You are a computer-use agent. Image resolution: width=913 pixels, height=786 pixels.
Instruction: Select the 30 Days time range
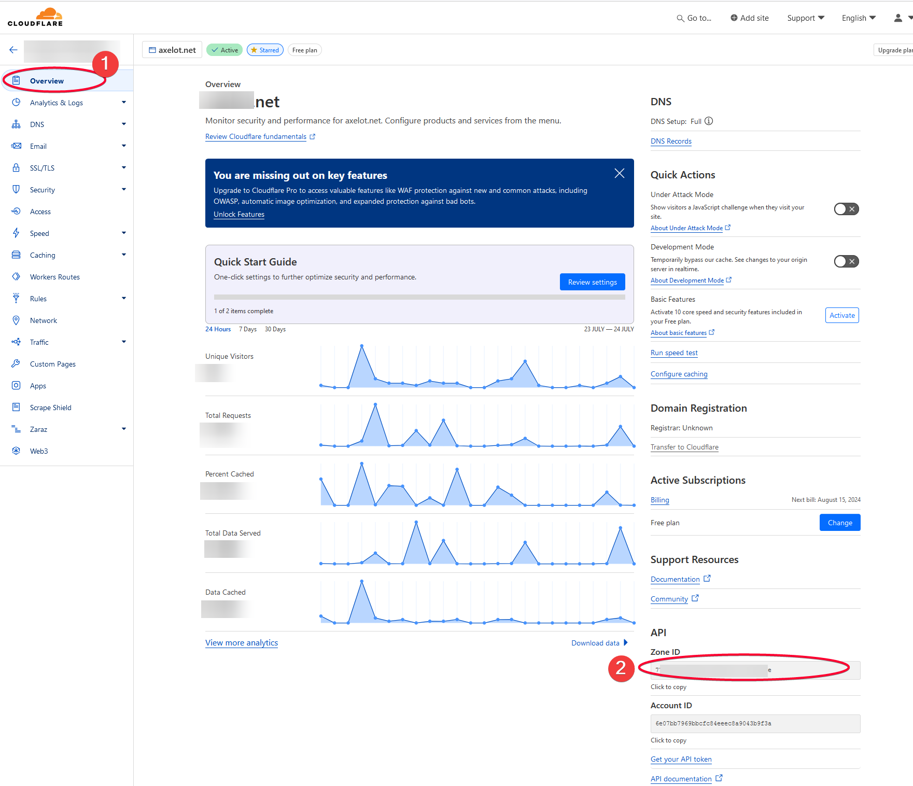pos(275,329)
